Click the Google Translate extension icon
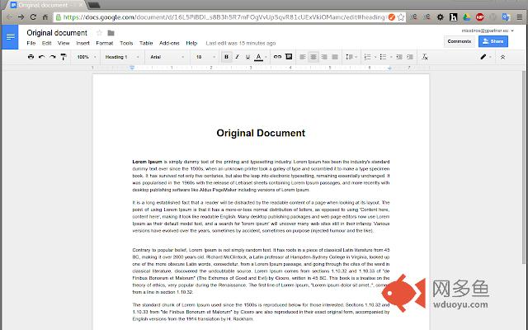Screen dimensions: 528x330 (x=506, y=16)
